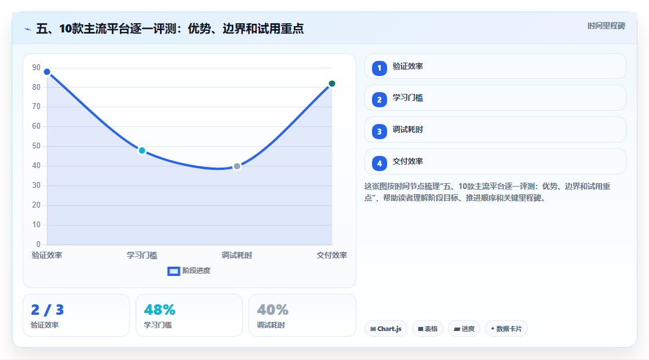
Task: Click the 阶段进度 legend label text
Action: [x=196, y=271]
